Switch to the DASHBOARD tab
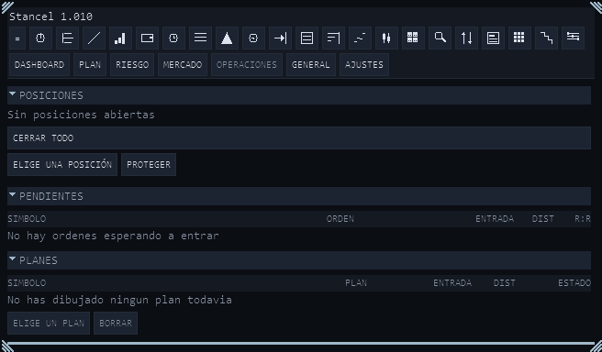This screenshot has width=602, height=352. 39,65
